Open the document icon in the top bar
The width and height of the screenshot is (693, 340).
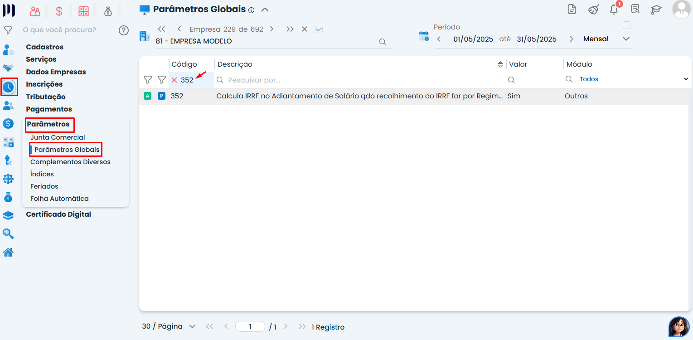pos(572,9)
